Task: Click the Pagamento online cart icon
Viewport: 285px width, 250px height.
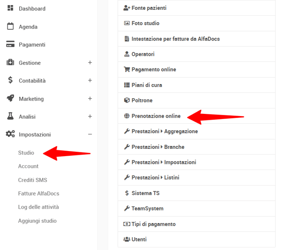Action: 126,70
